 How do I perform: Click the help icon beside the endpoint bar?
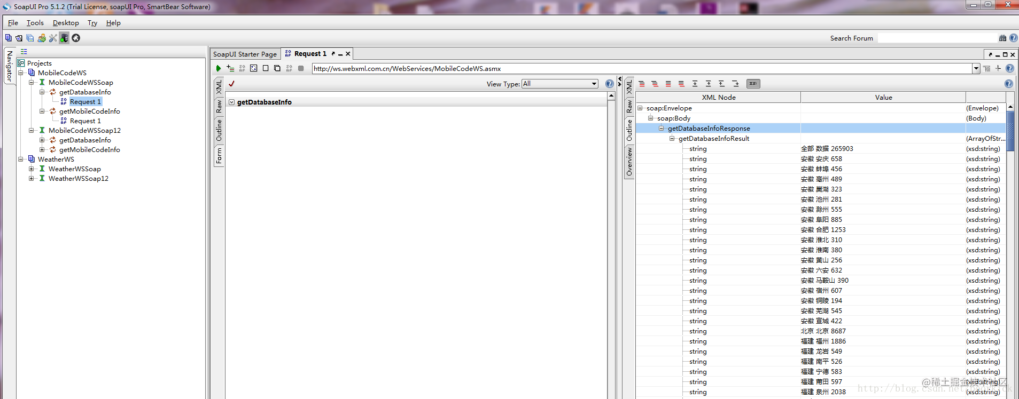pos(1009,68)
